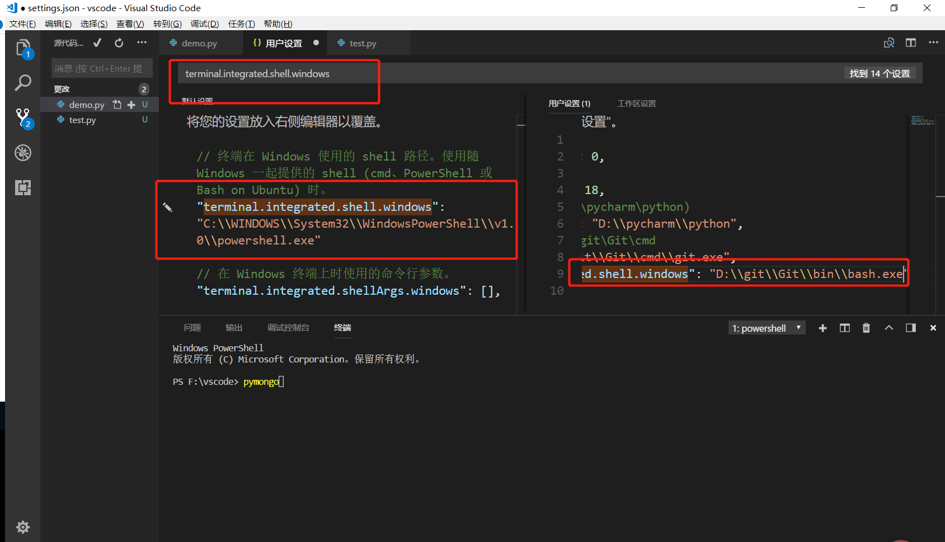Open the Search view in activity bar
The height and width of the screenshot is (542, 945).
coord(23,83)
